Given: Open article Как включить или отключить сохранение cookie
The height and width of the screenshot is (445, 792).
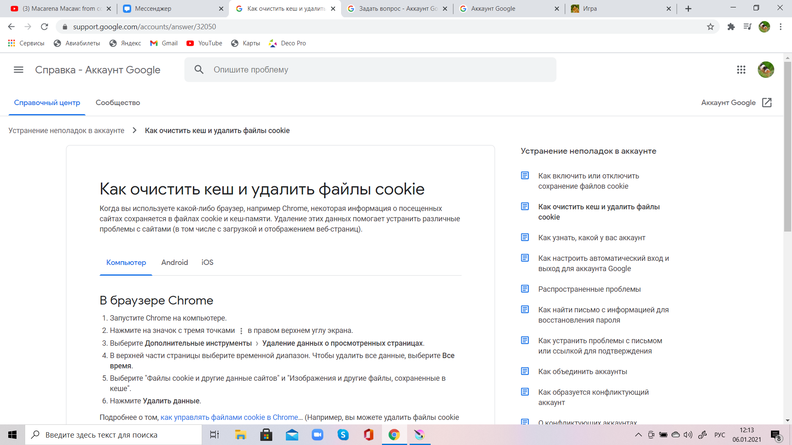Looking at the screenshot, I should [x=589, y=181].
